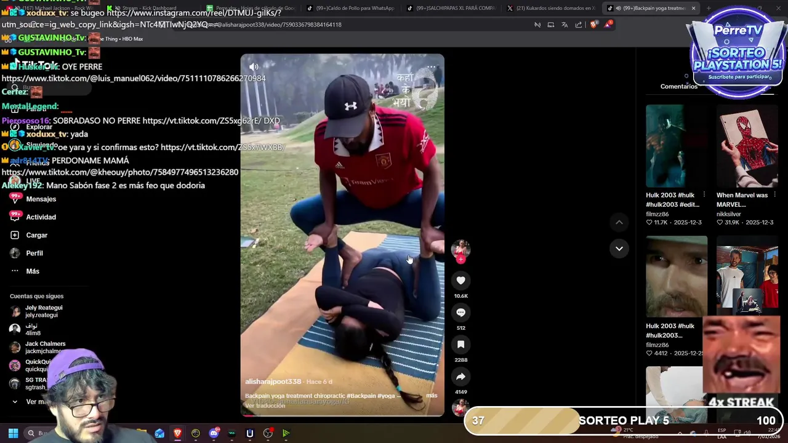
Task: Open comments via speech bubble icon
Action: 460,313
